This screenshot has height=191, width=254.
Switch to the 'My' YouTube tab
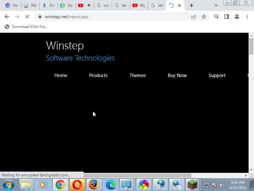(139, 5)
